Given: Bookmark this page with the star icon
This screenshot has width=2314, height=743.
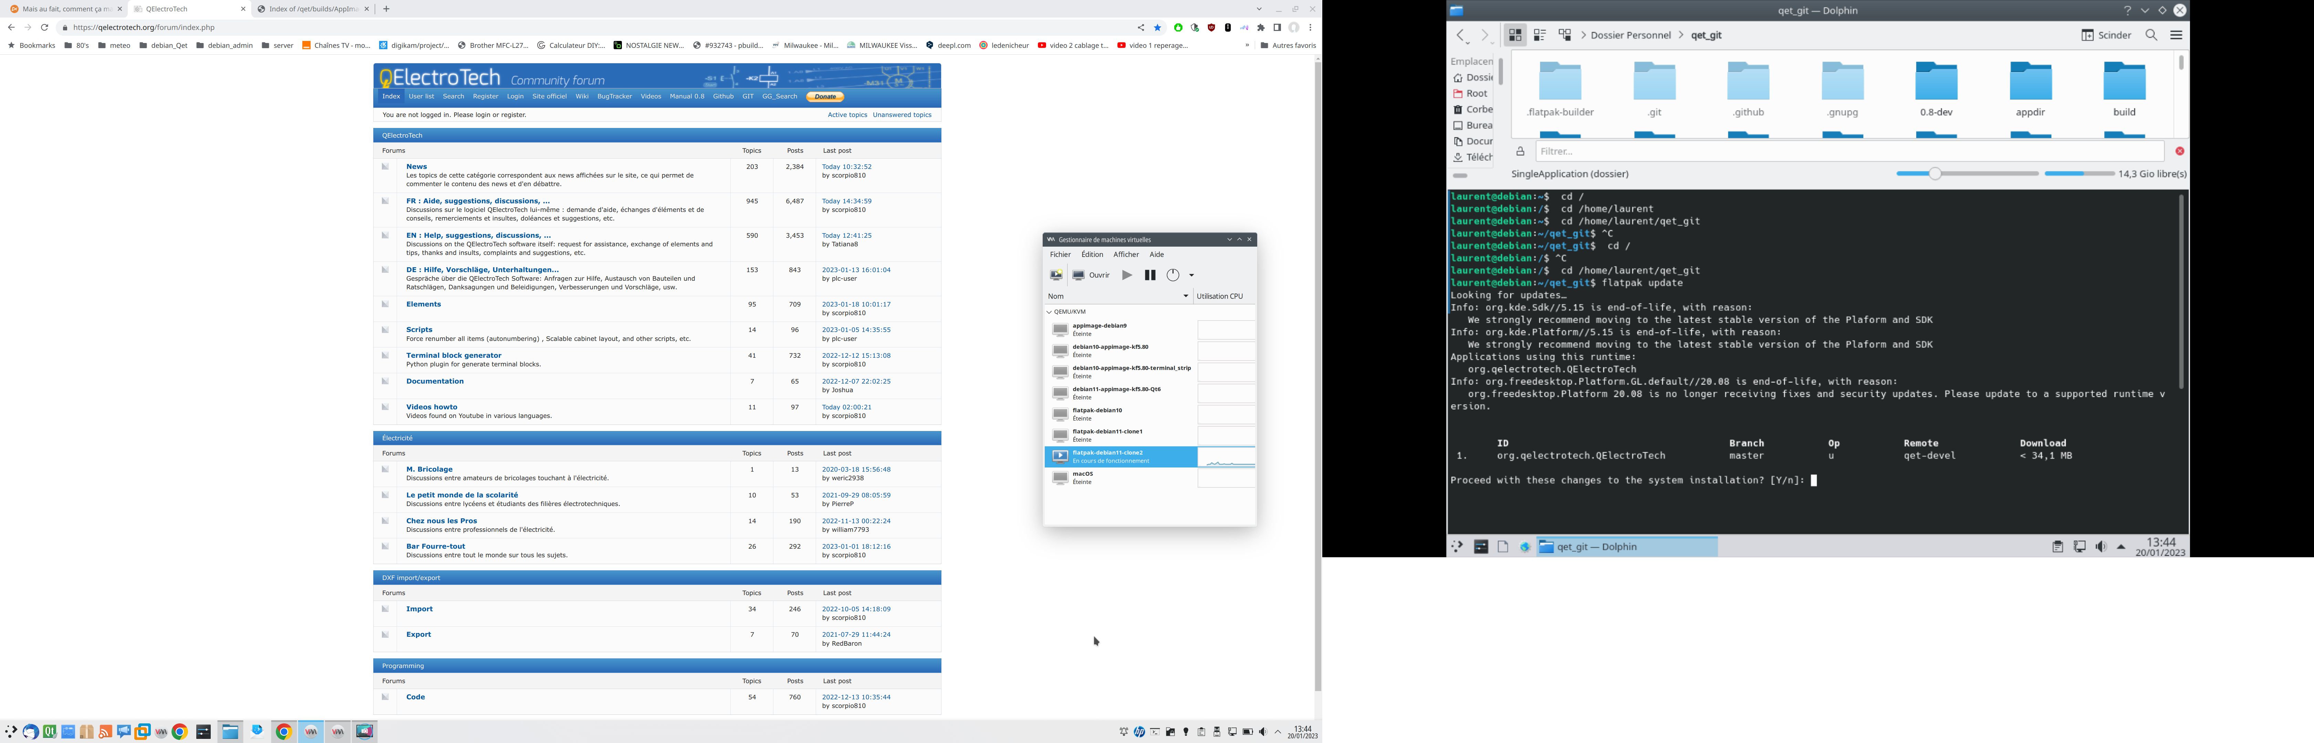Looking at the screenshot, I should tap(1158, 28).
